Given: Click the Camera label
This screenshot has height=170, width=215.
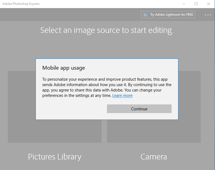Looking at the screenshot, I should (x=154, y=157).
